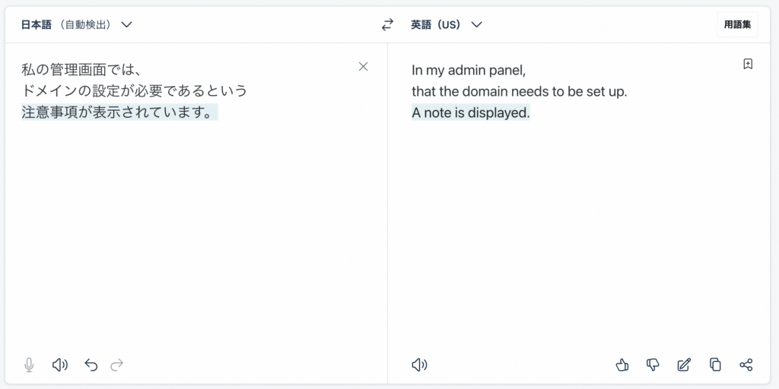Click the translated line "In my admin panel,"
This screenshot has width=779, height=389.
pos(469,71)
